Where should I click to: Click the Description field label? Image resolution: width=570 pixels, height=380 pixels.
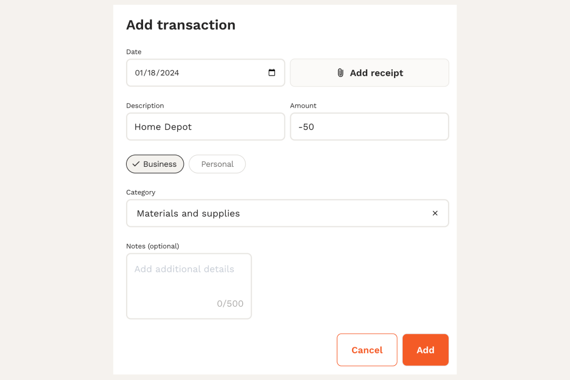[x=145, y=106]
